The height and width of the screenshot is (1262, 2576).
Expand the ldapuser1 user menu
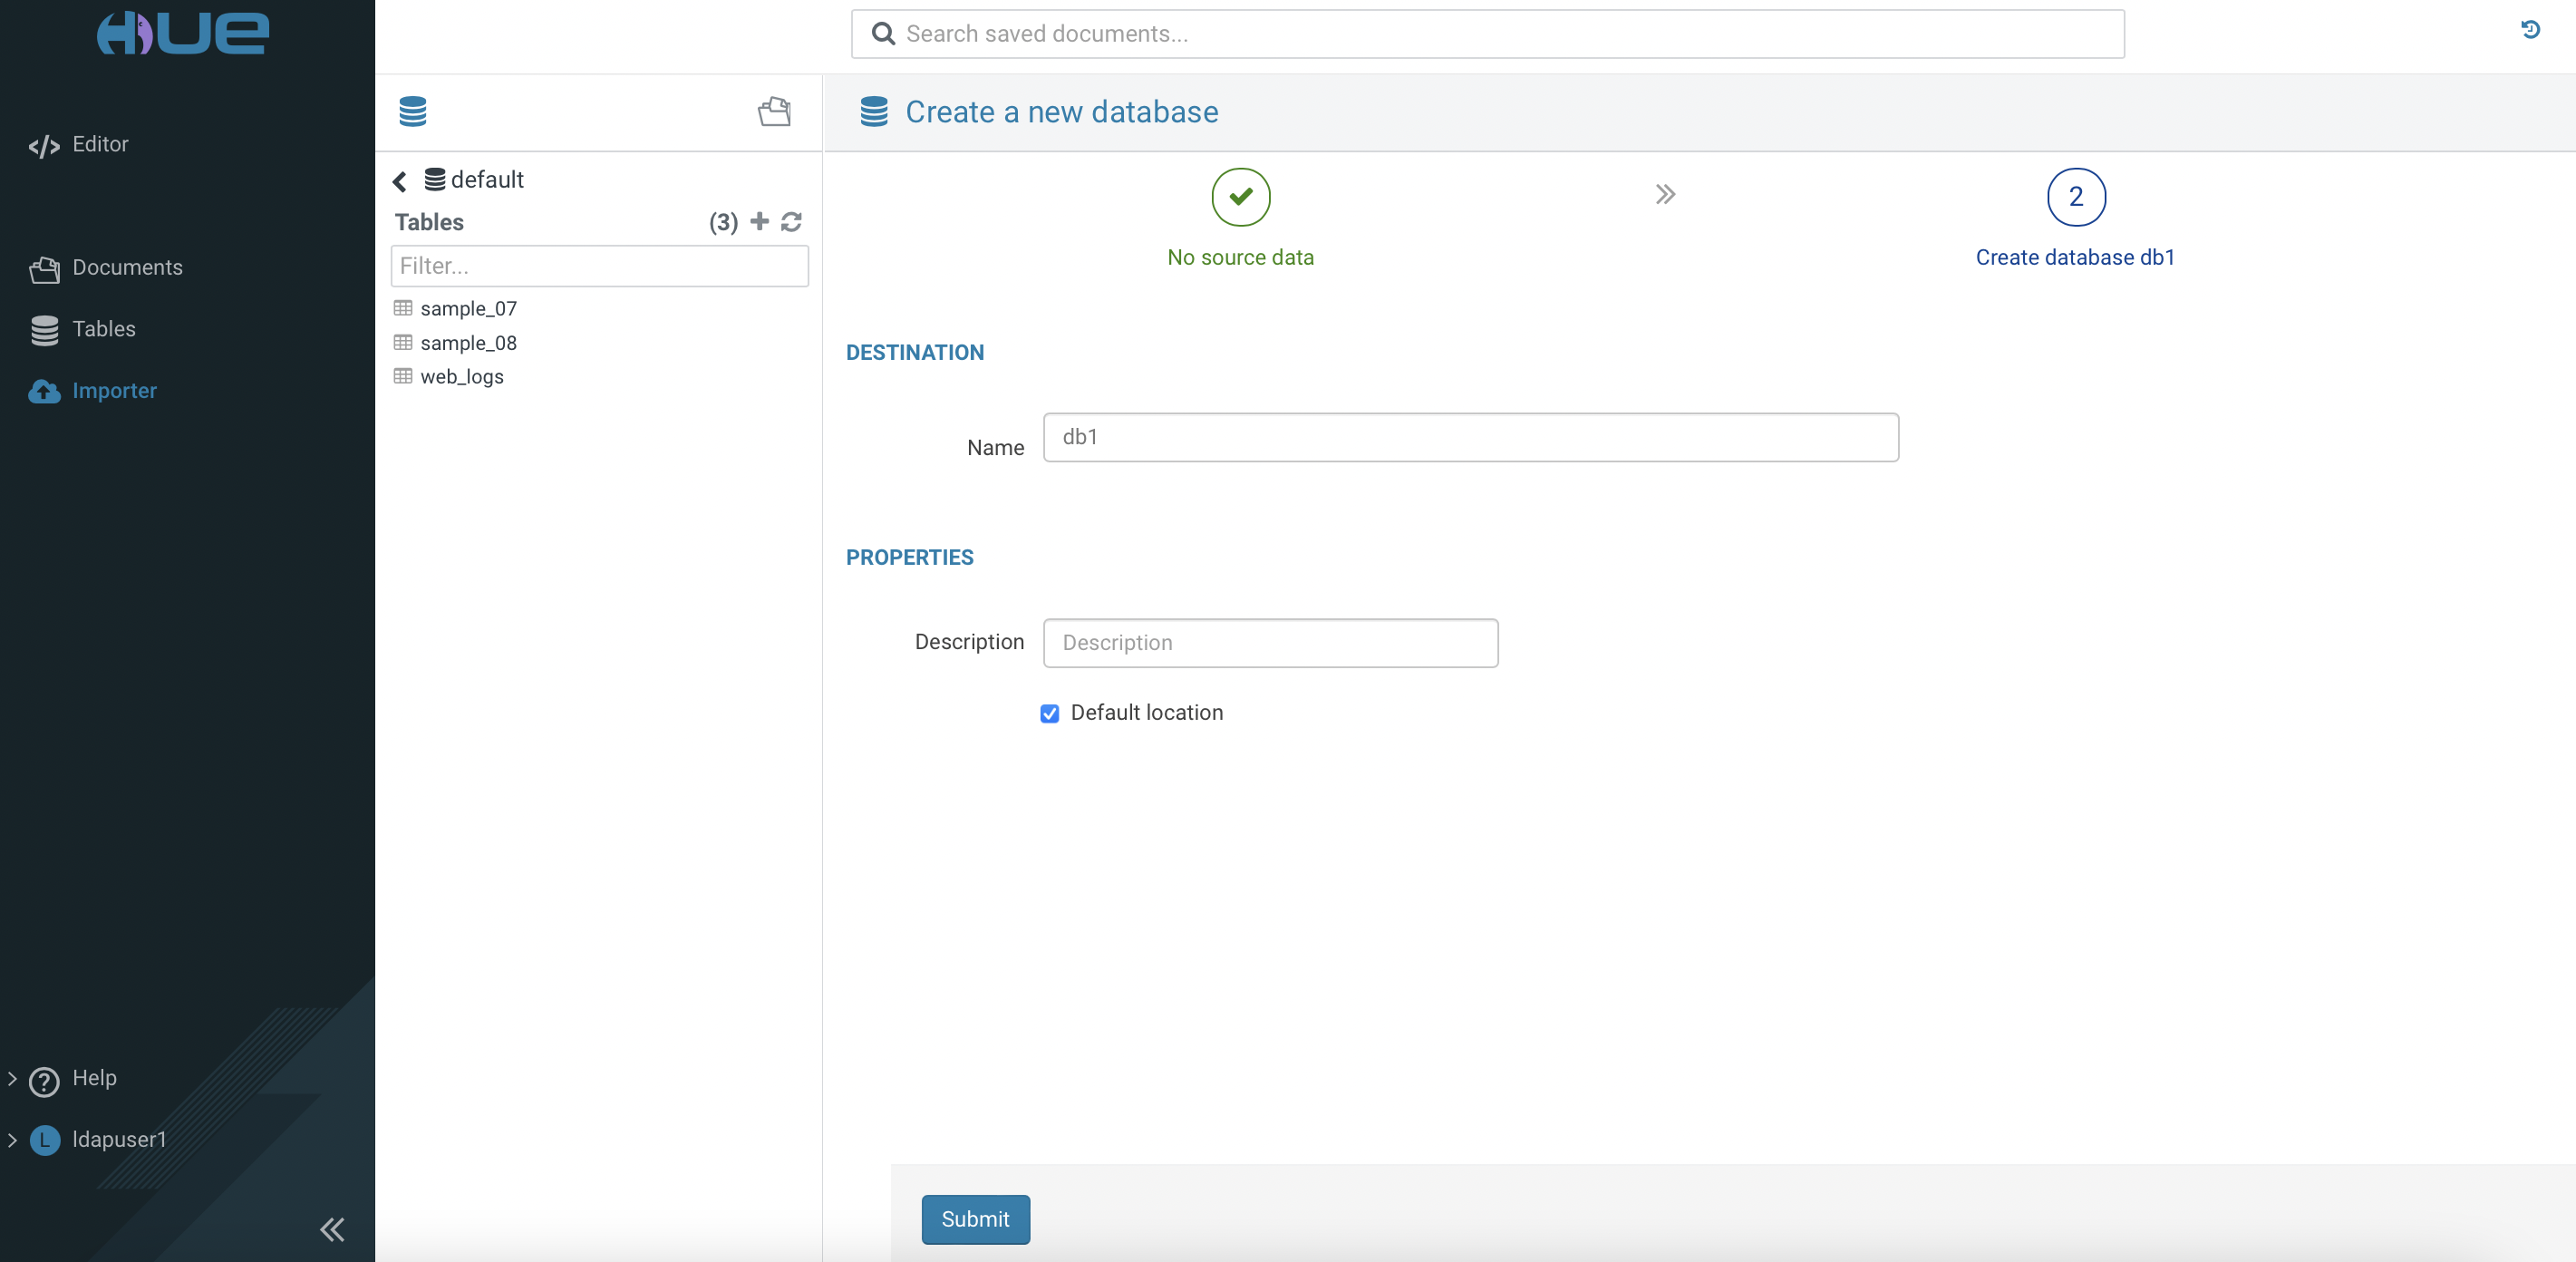[118, 1139]
